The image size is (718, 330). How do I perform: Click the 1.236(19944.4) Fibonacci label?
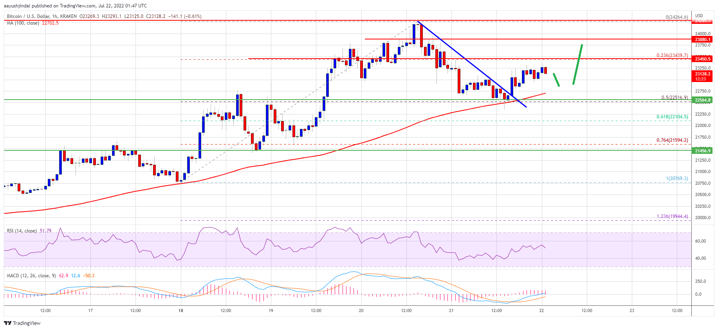[672, 216]
